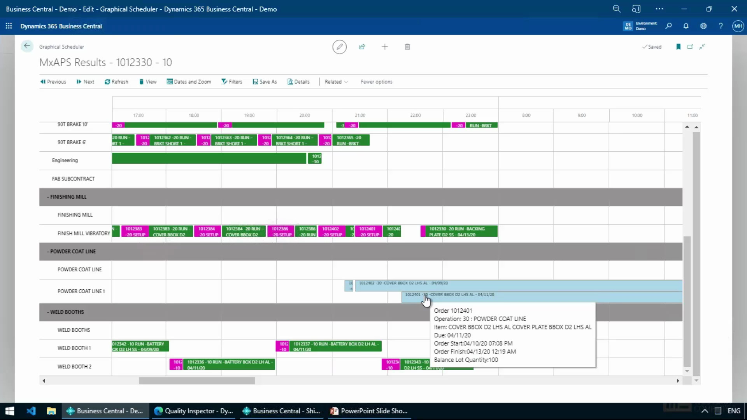This screenshot has height=420, width=747.
Task: Click the horizontal scrollbar thumb
Action: [x=197, y=381]
